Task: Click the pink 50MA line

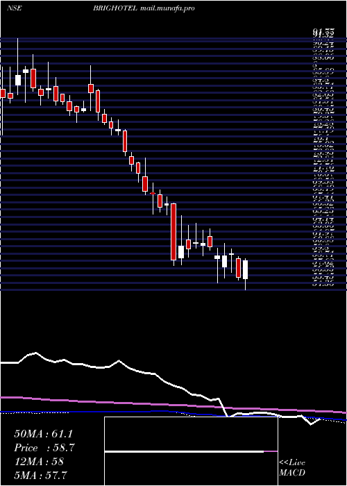Action: point(173,405)
